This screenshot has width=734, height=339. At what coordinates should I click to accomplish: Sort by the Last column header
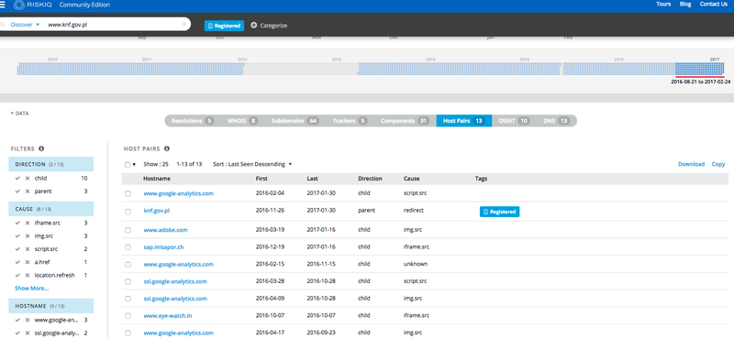click(312, 179)
